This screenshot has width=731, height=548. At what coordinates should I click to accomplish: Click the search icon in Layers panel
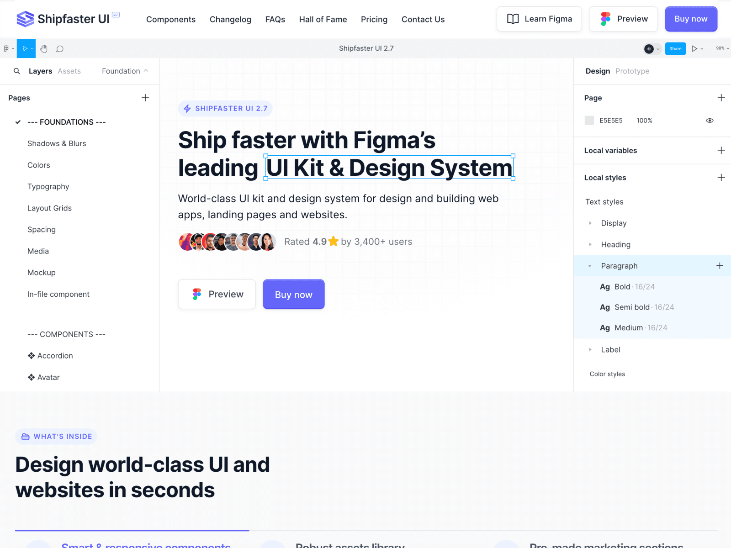[17, 71]
